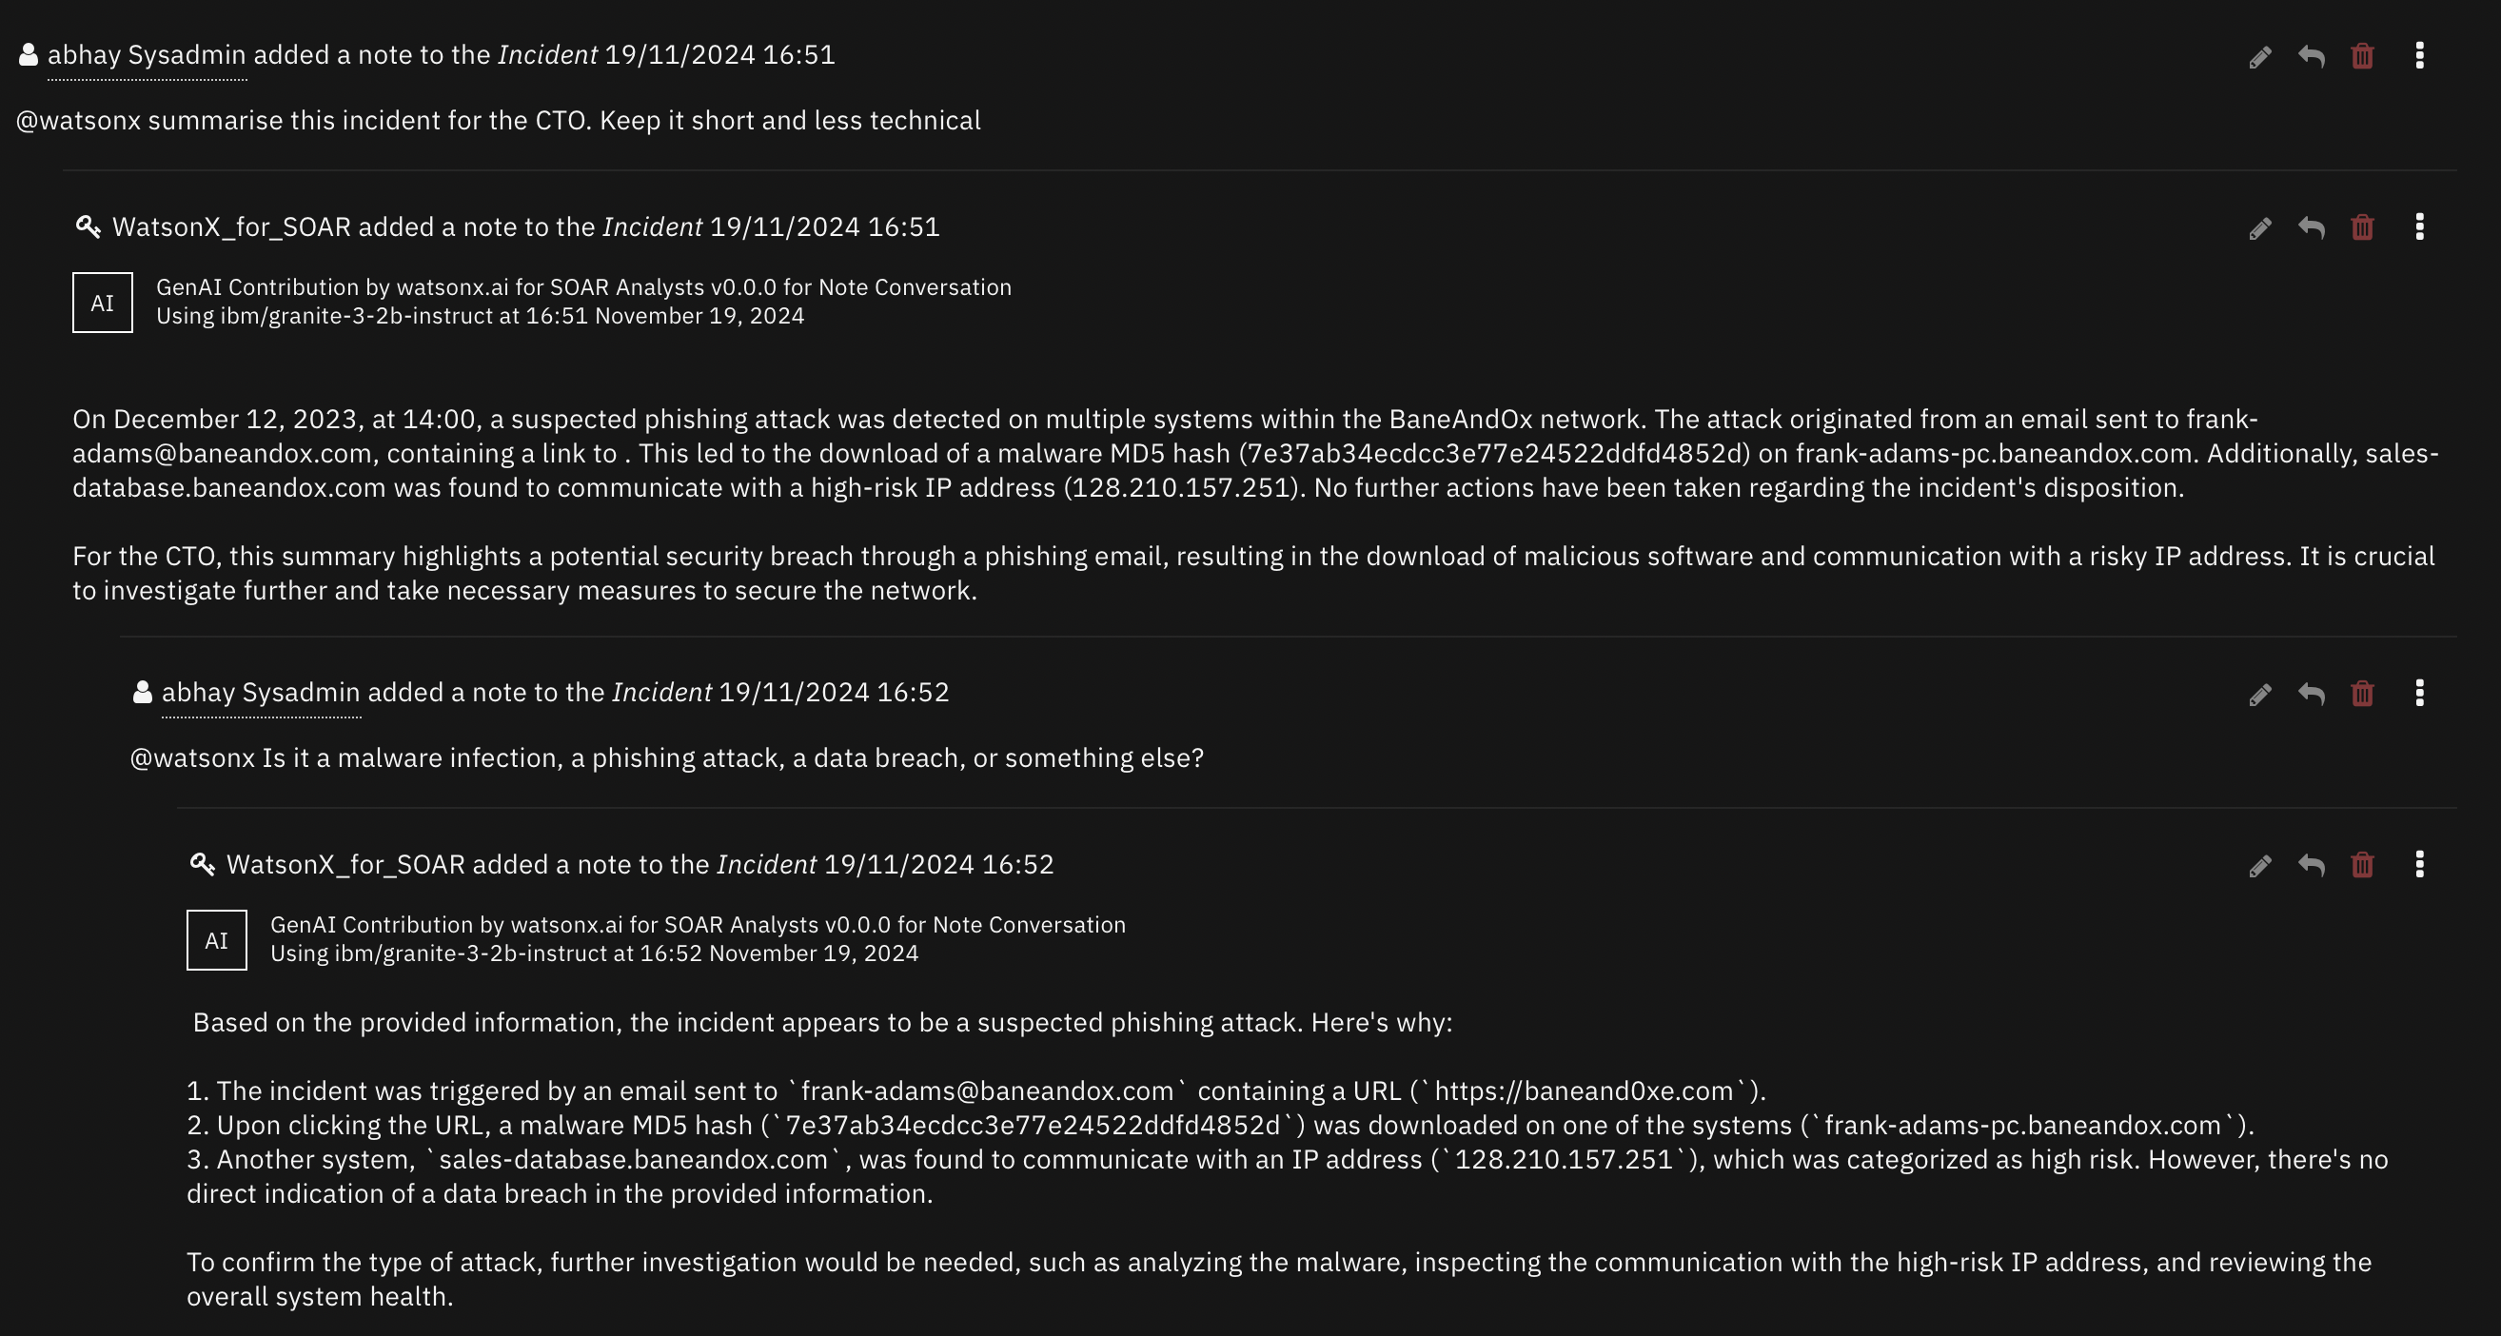The width and height of the screenshot is (2501, 1336).
Task: Edit WatsonX_for_SOAR's 16:51 note
Action: pyautogui.click(x=2260, y=228)
